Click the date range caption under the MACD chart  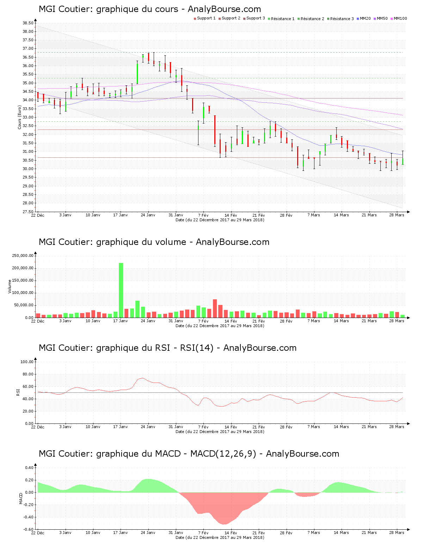pyautogui.click(x=220, y=537)
